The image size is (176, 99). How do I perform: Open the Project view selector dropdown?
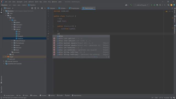(x=9, y=8)
